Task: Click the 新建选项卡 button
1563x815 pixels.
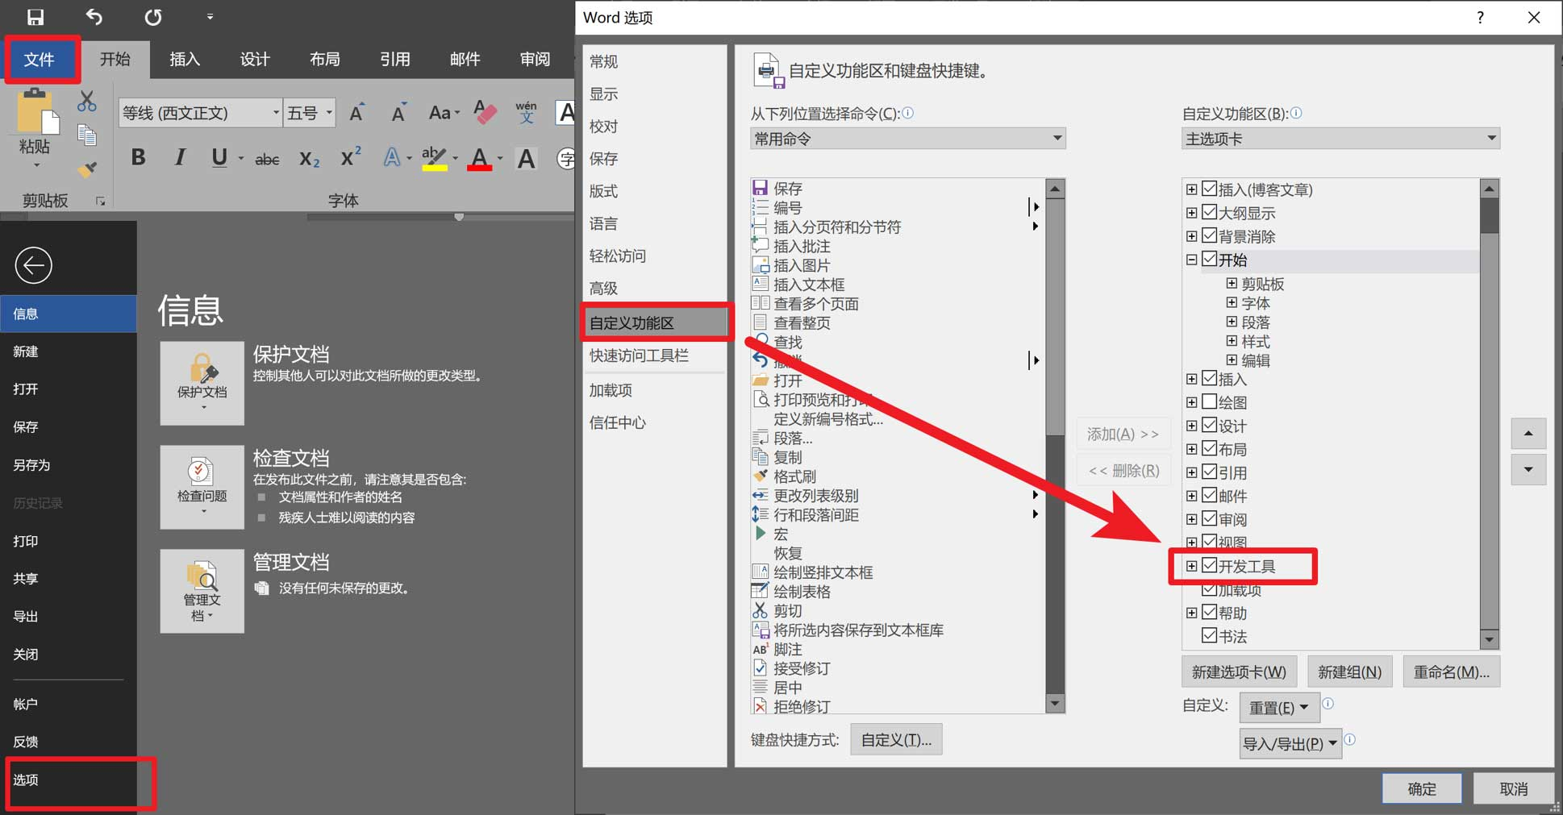Action: [1239, 672]
